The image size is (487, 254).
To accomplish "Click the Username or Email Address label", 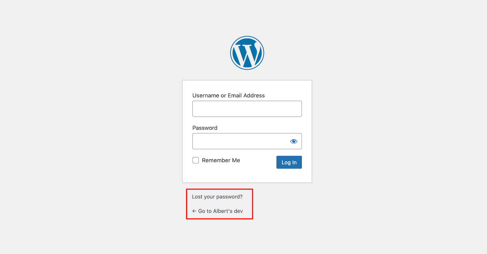I will tap(228, 96).
